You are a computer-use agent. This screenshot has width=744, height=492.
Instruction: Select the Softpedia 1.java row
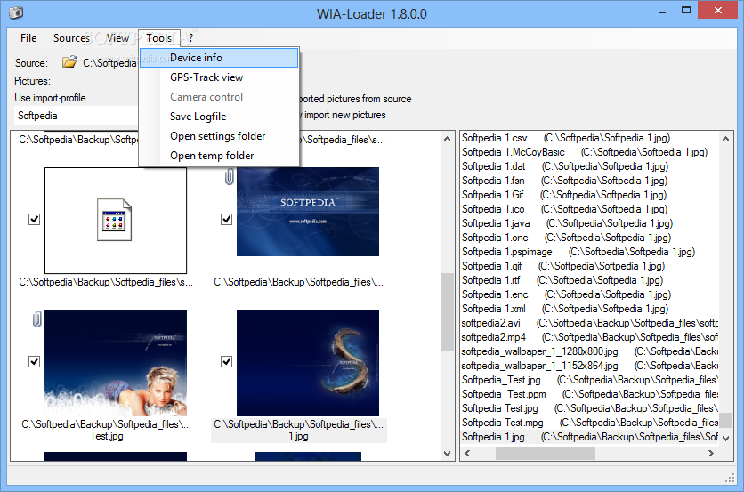point(590,223)
